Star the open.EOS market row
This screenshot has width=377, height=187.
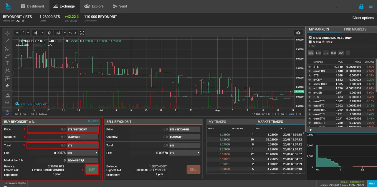[x=310, y=71]
